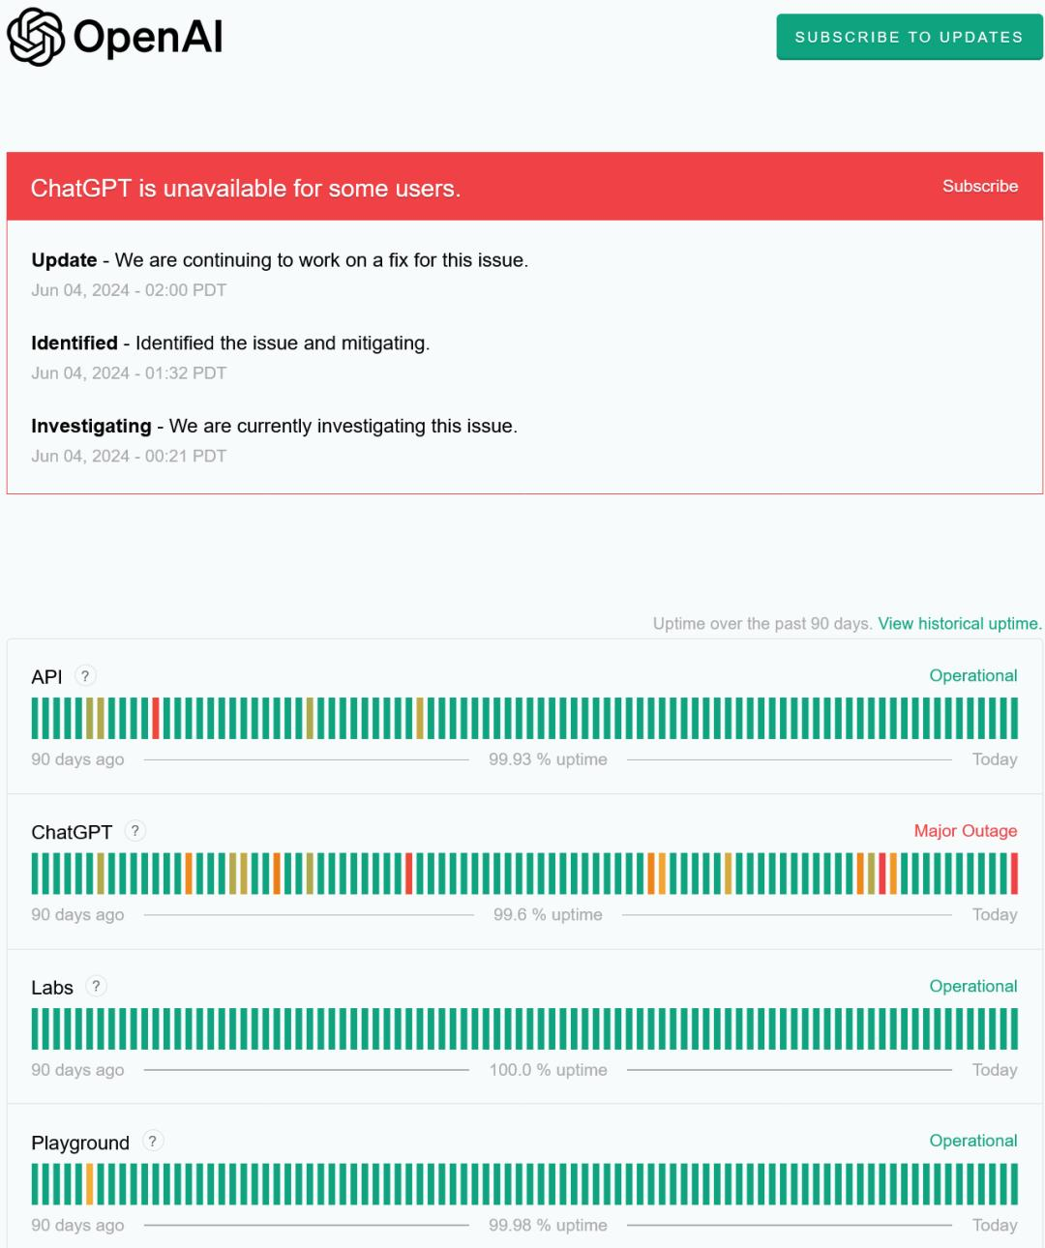Click the ChatGPT help question mark icon

[x=135, y=831]
